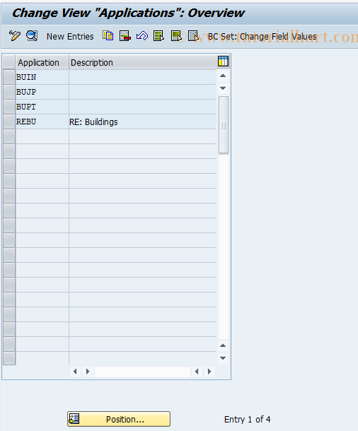
Task: Click empty description field of BUPT
Action: click(x=142, y=107)
